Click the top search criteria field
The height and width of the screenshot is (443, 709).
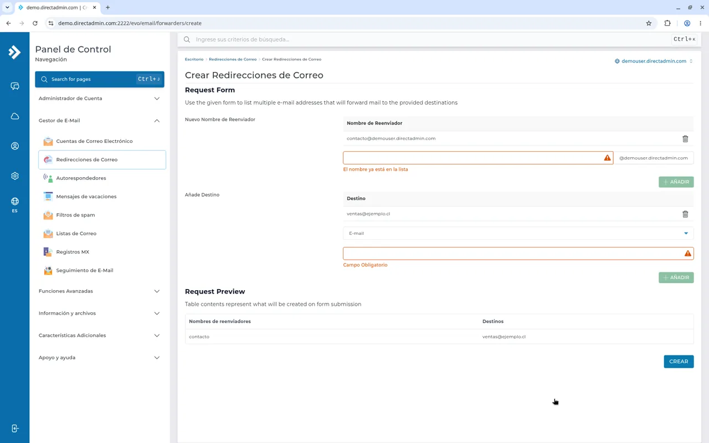432,39
